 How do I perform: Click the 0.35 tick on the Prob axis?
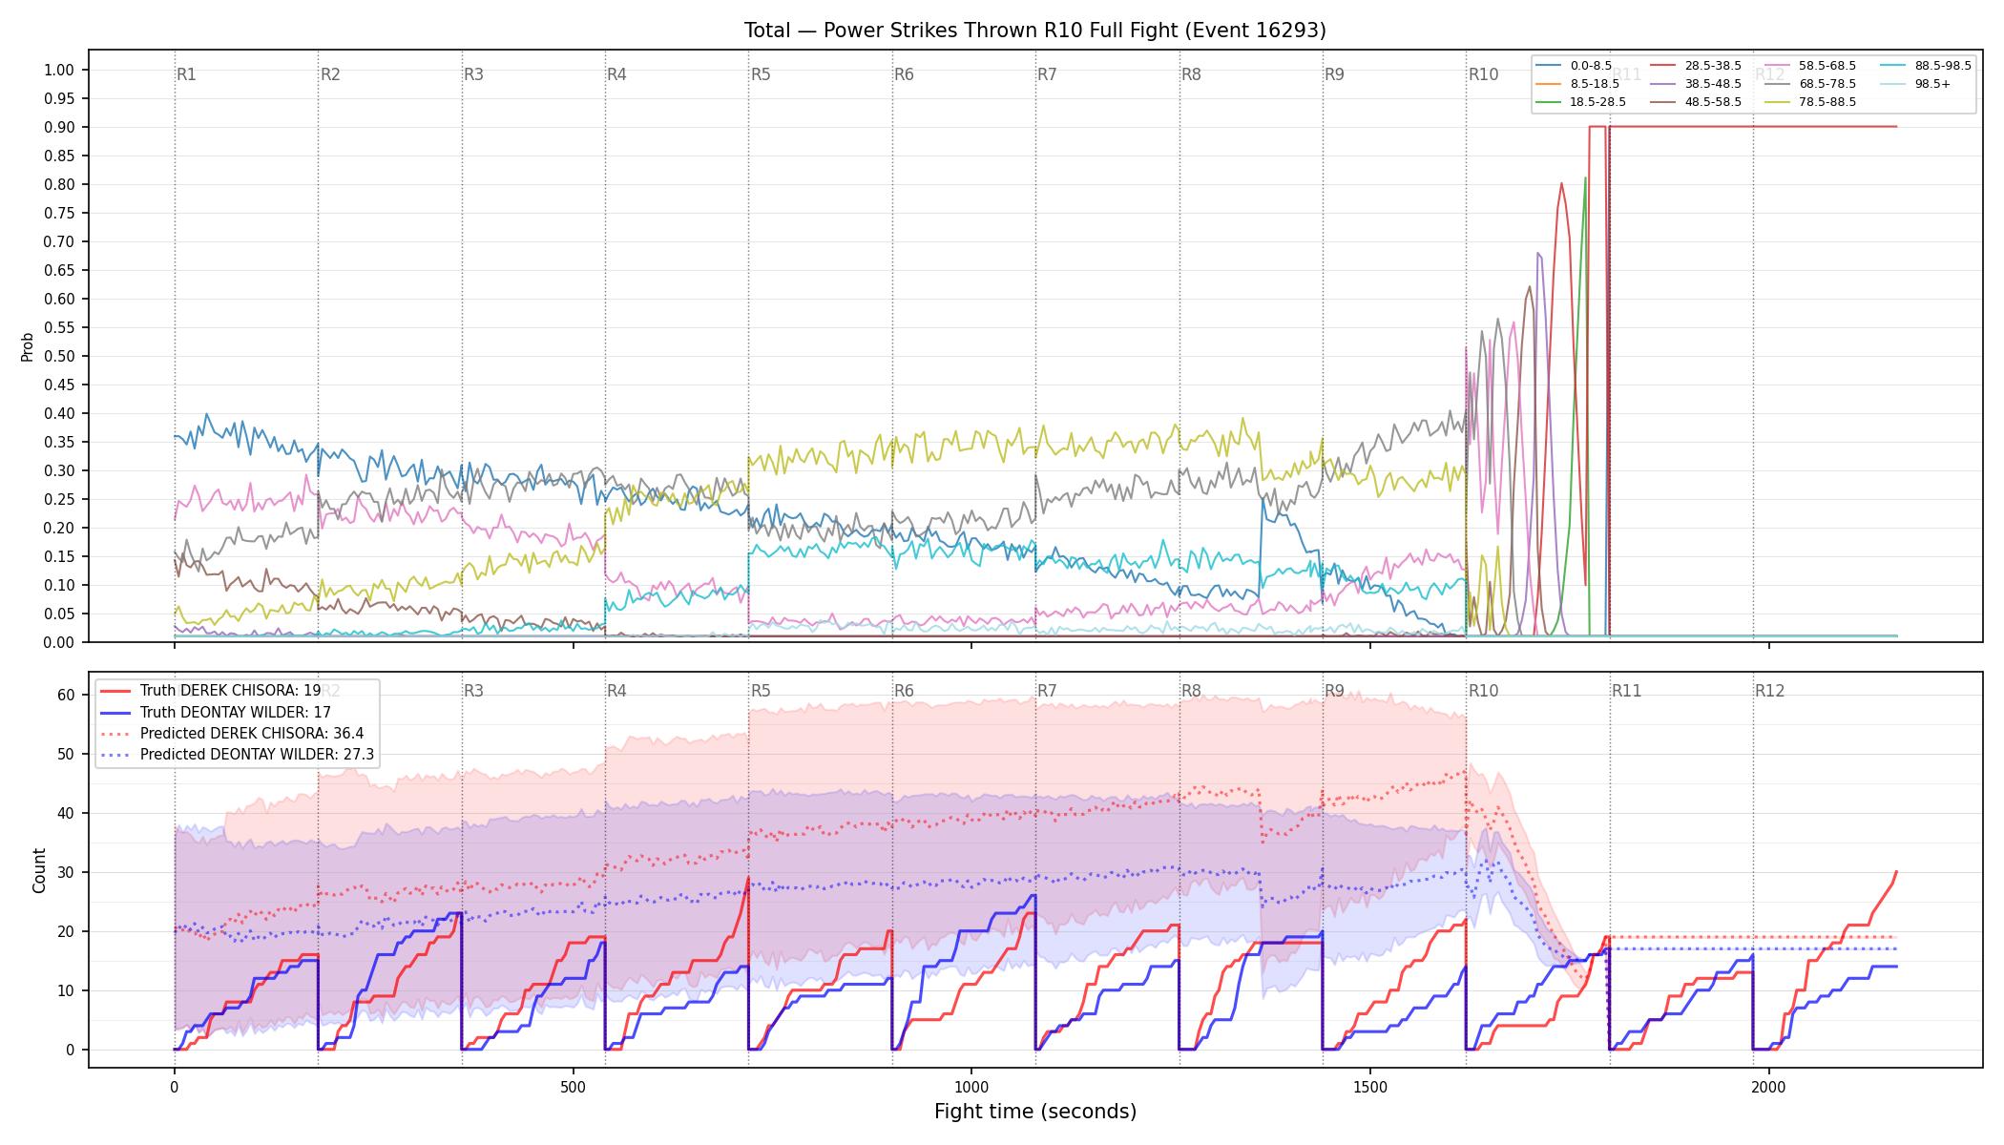tap(59, 442)
